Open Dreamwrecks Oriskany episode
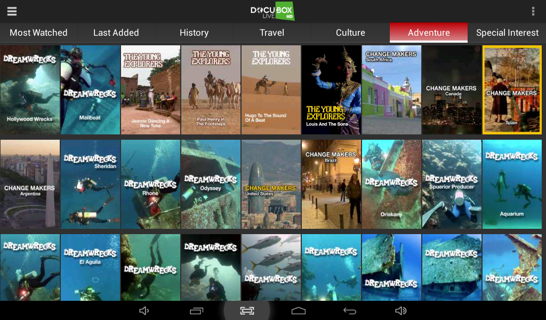Screen dimensions: 546x320 pos(391,184)
